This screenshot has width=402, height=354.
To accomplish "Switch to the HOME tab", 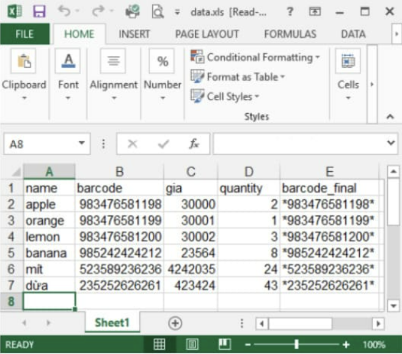I will coord(79,34).
